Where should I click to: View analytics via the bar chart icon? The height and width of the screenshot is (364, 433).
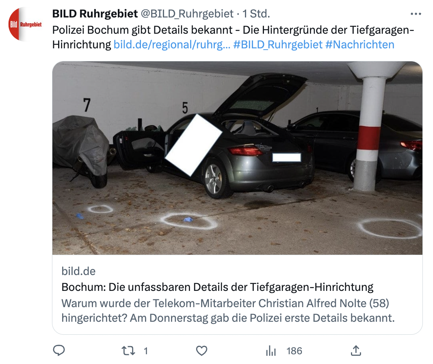click(x=271, y=351)
